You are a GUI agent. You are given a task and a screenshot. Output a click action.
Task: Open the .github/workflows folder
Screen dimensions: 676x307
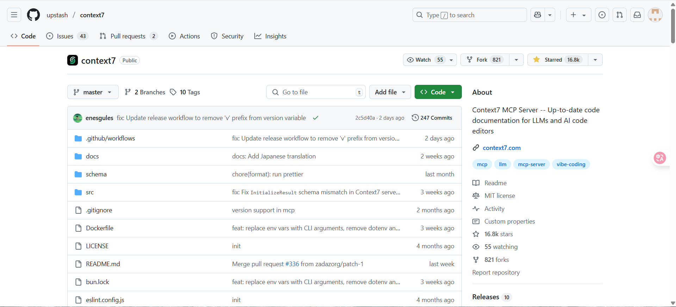click(x=110, y=138)
